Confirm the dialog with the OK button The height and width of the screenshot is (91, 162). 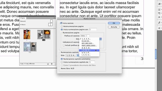tap(114, 23)
